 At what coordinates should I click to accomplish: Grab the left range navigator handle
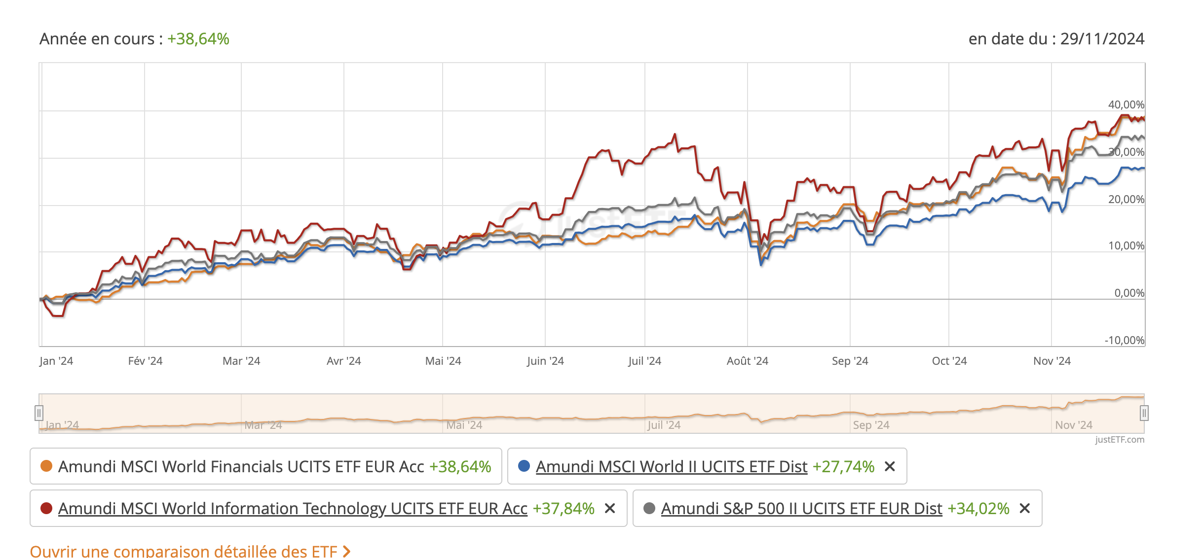click(39, 413)
